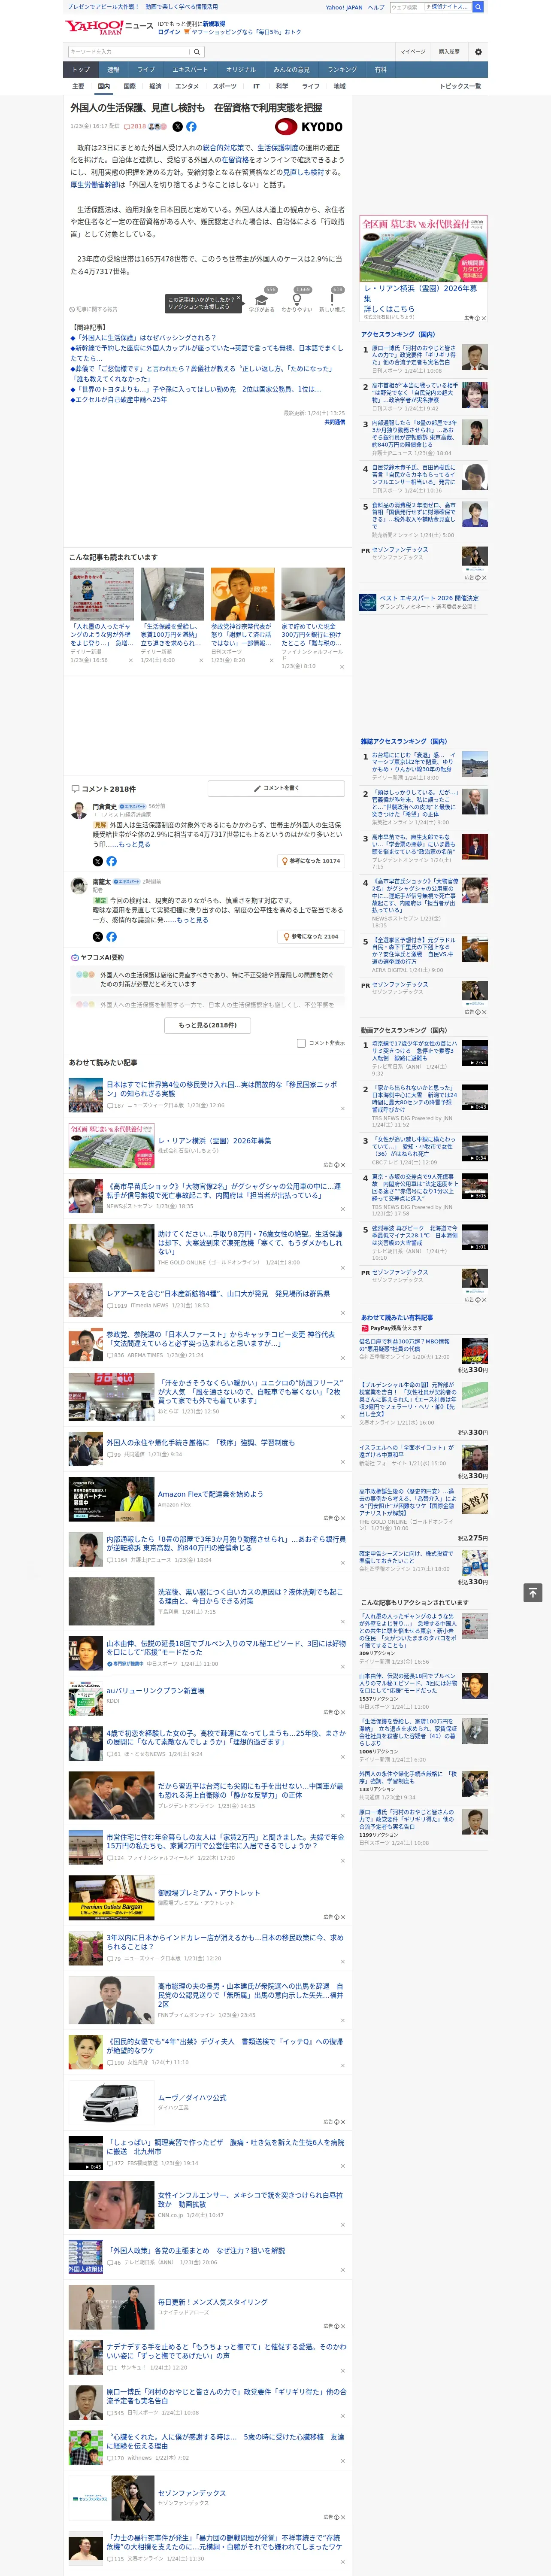The image size is (551, 2576).
Task: Open the ヘルプ link in top header
Action: click(x=376, y=7)
